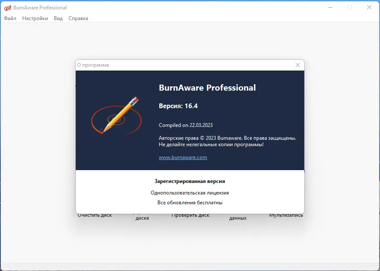Open the Вид menu

[x=58, y=18]
